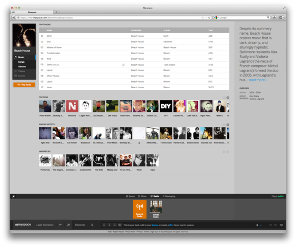Open Songs in the Beach House sidebar
The image size is (296, 247).
[x=21, y=62]
